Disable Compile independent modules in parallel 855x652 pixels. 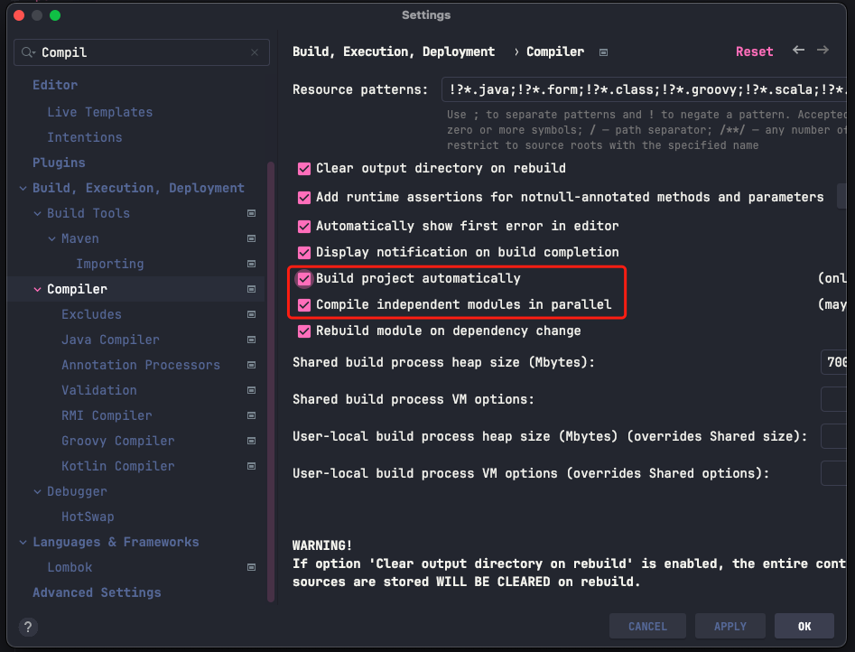tap(304, 305)
